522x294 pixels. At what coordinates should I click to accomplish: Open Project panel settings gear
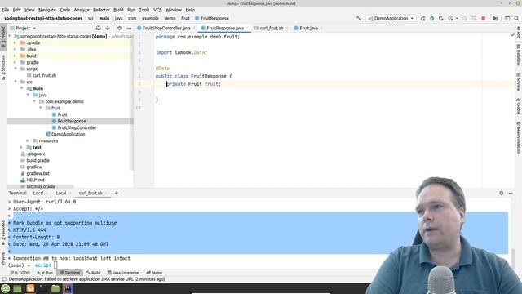pyautogui.click(x=120, y=28)
